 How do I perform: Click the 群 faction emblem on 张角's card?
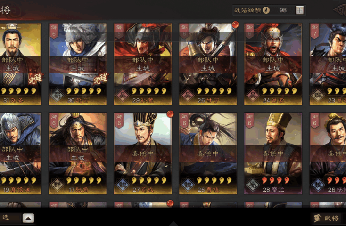click(x=57, y=184)
